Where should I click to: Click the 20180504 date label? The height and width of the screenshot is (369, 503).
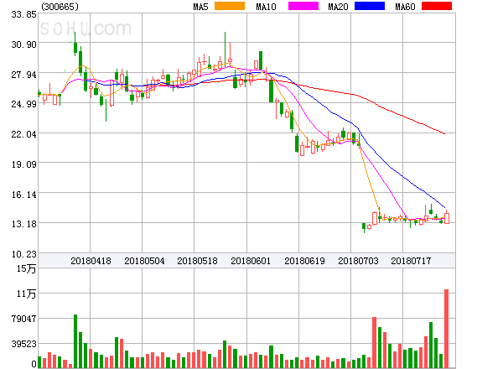pos(144,261)
